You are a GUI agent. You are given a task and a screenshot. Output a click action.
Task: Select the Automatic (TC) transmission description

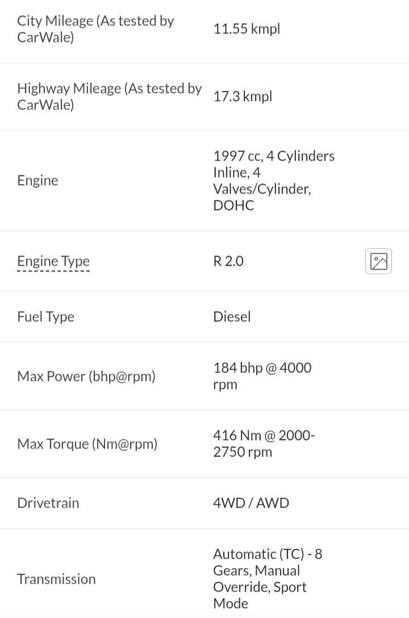268,579
